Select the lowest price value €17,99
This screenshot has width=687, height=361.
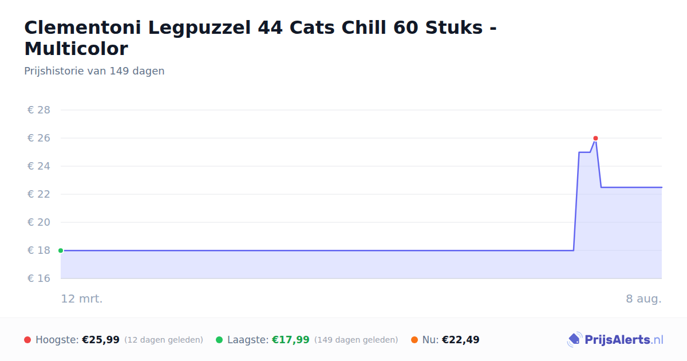290,340
